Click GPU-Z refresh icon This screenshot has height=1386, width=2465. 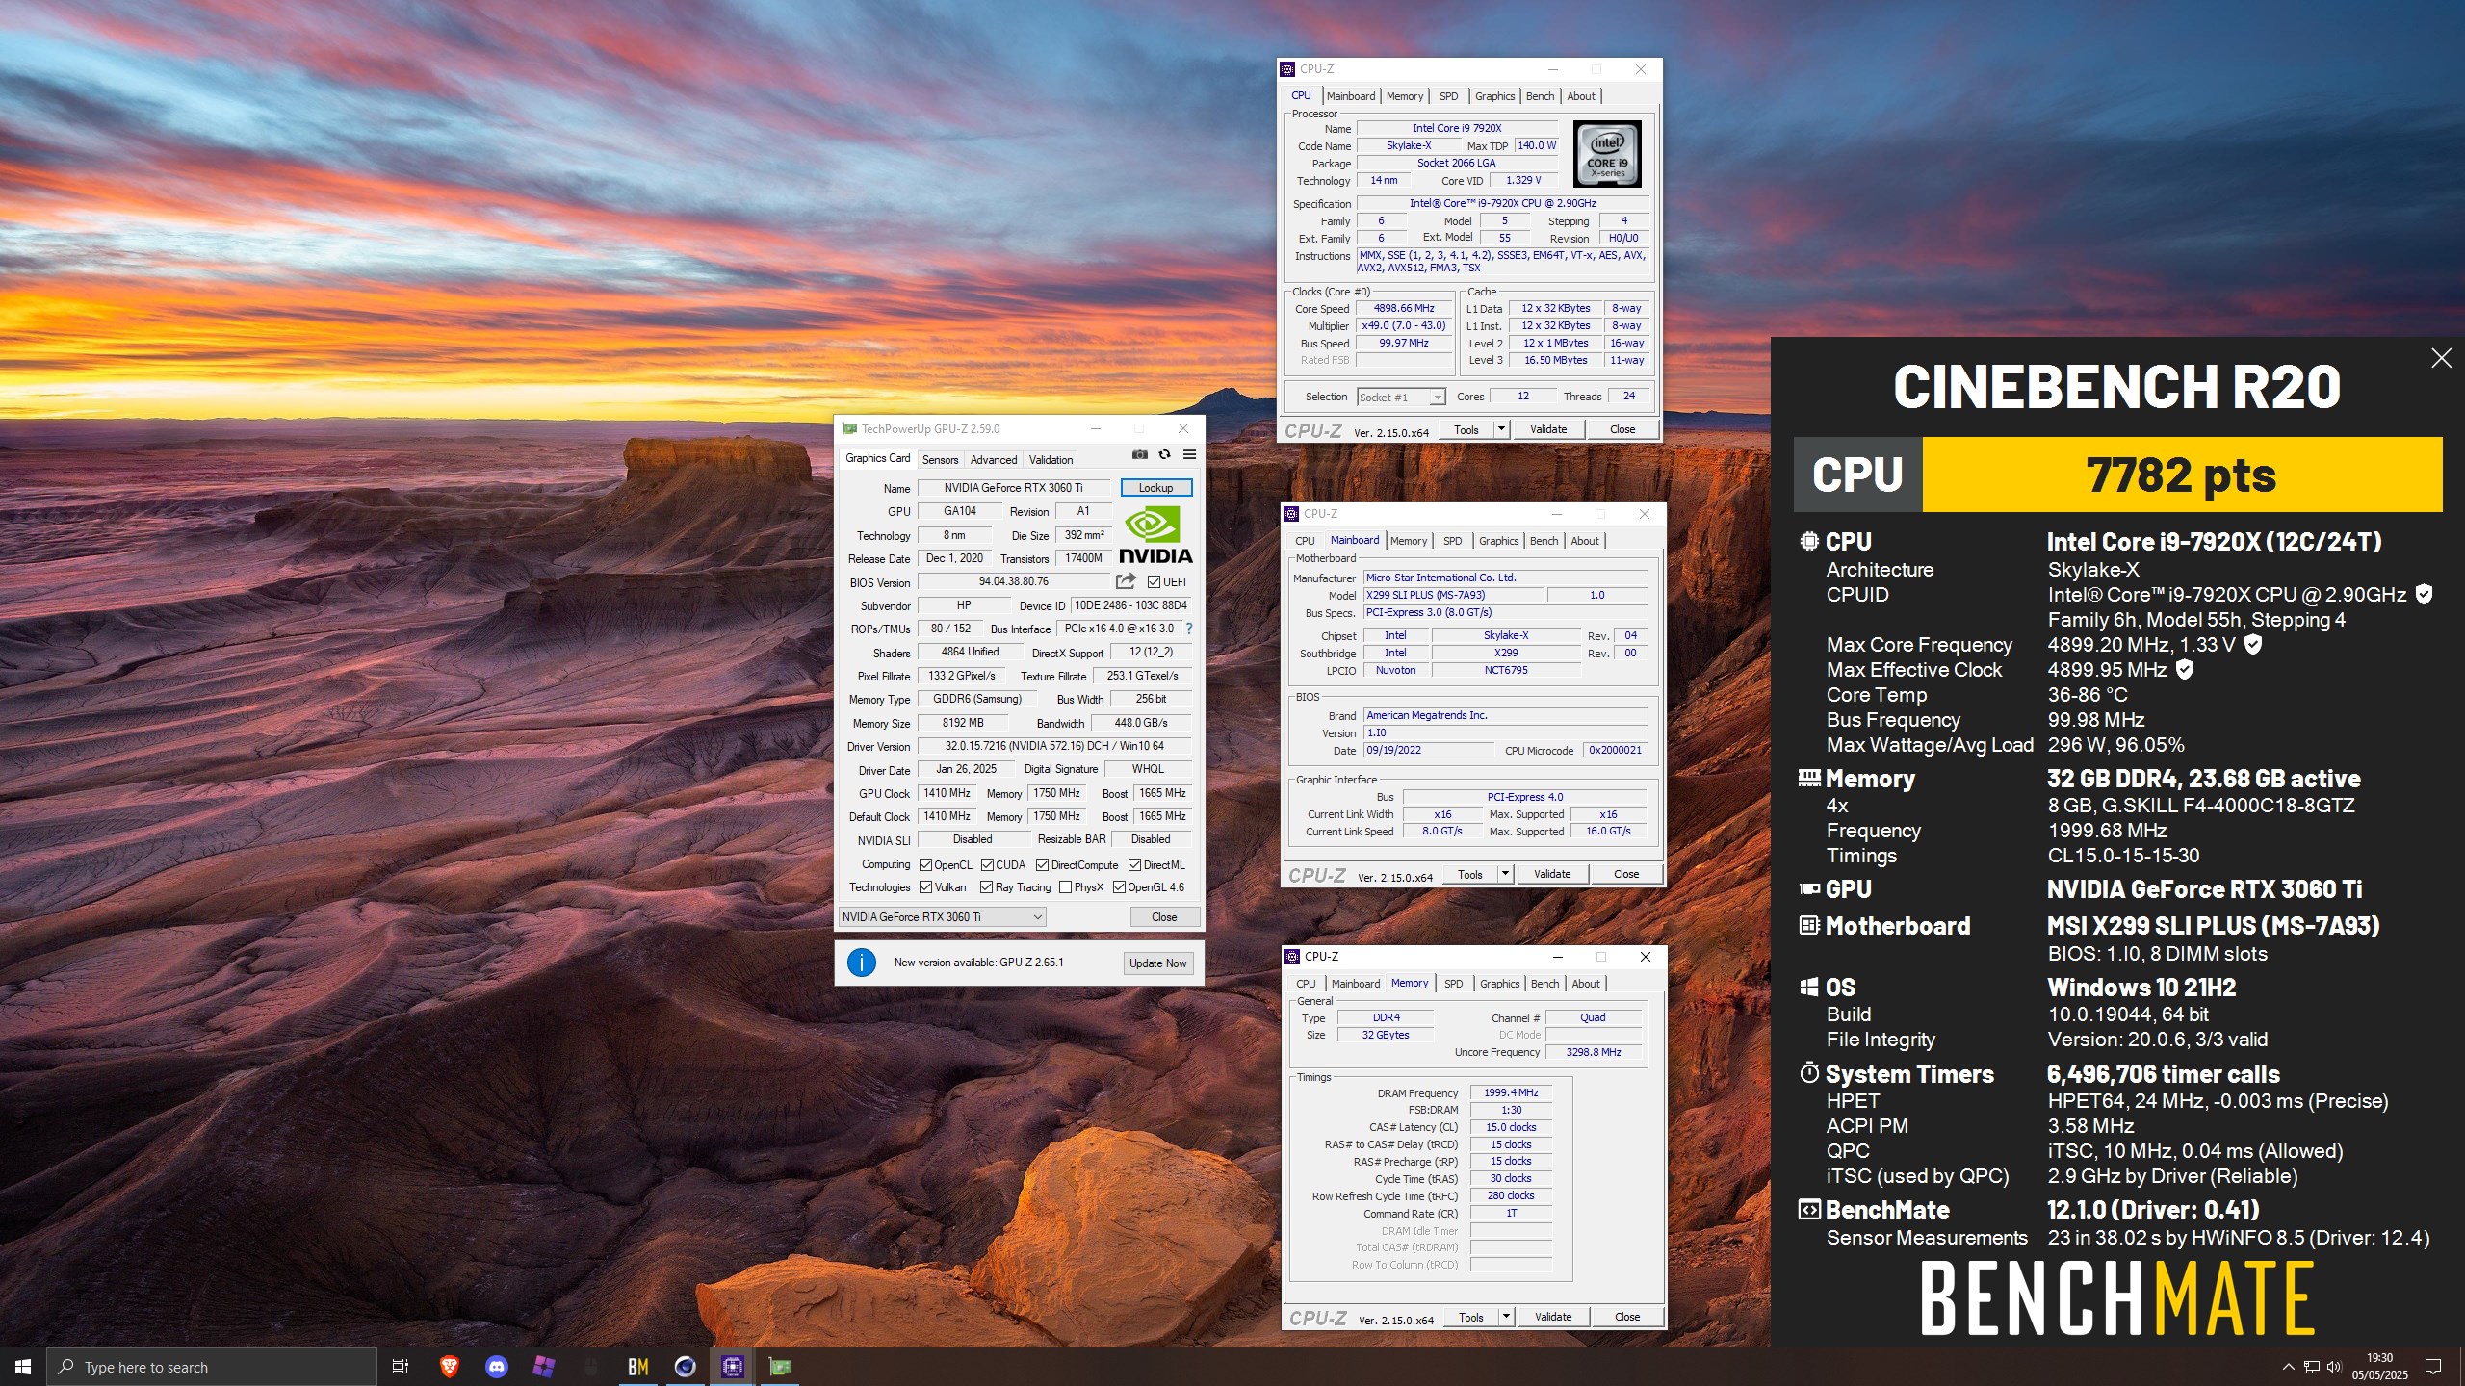tap(1164, 455)
